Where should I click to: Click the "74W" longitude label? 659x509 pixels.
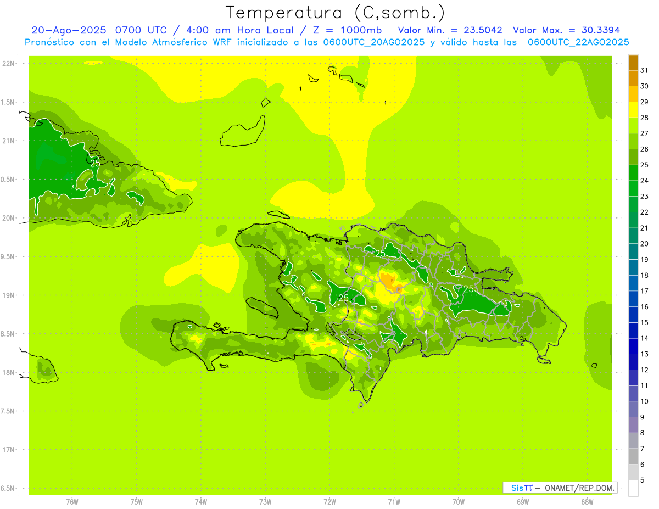201,502
